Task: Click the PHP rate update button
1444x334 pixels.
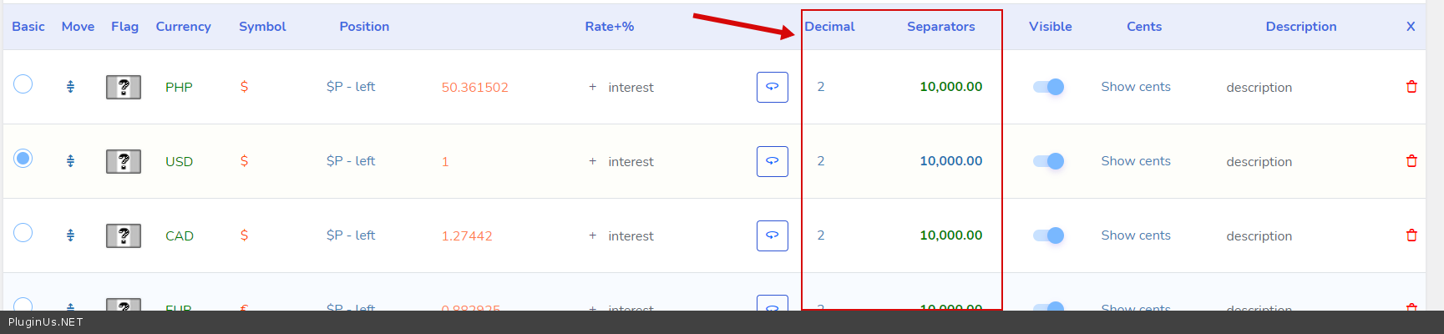Action: tap(772, 87)
